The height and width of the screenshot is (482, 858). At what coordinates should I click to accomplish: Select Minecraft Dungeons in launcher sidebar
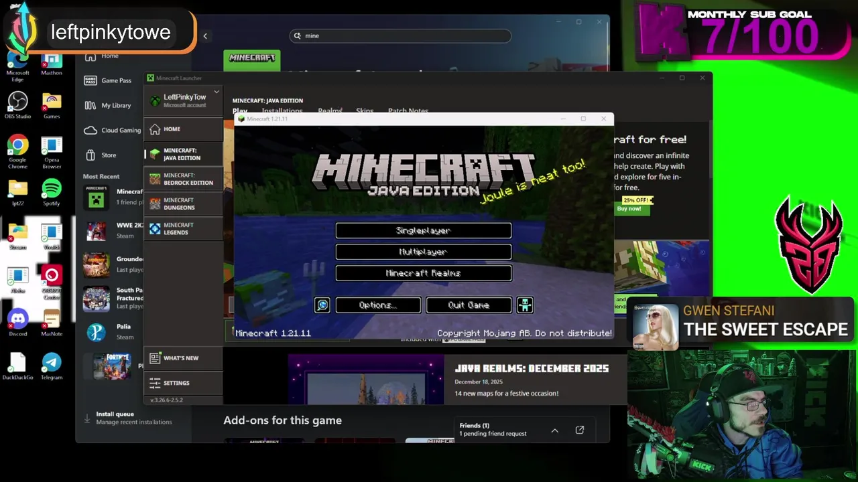(x=184, y=204)
